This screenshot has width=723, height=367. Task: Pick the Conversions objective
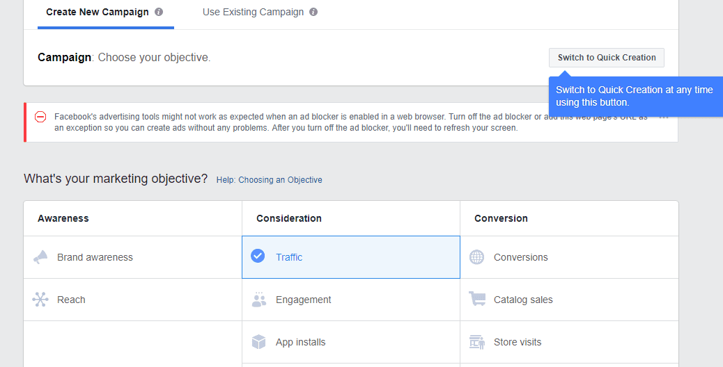(x=570, y=257)
